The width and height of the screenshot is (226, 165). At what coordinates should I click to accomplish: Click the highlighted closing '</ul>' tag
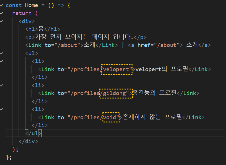coord(33,133)
